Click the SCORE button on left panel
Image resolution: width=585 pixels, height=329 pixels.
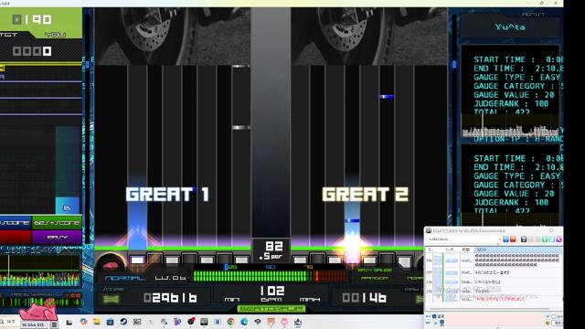coord(16,223)
